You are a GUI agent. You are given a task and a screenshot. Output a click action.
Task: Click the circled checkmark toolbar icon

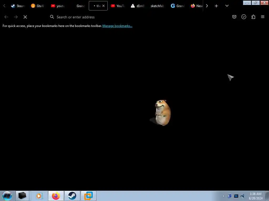[244, 17]
